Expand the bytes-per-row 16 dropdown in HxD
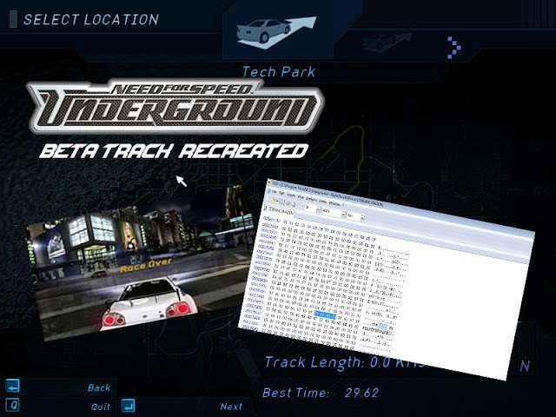Screen dimensions: 556x417 (318, 210)
